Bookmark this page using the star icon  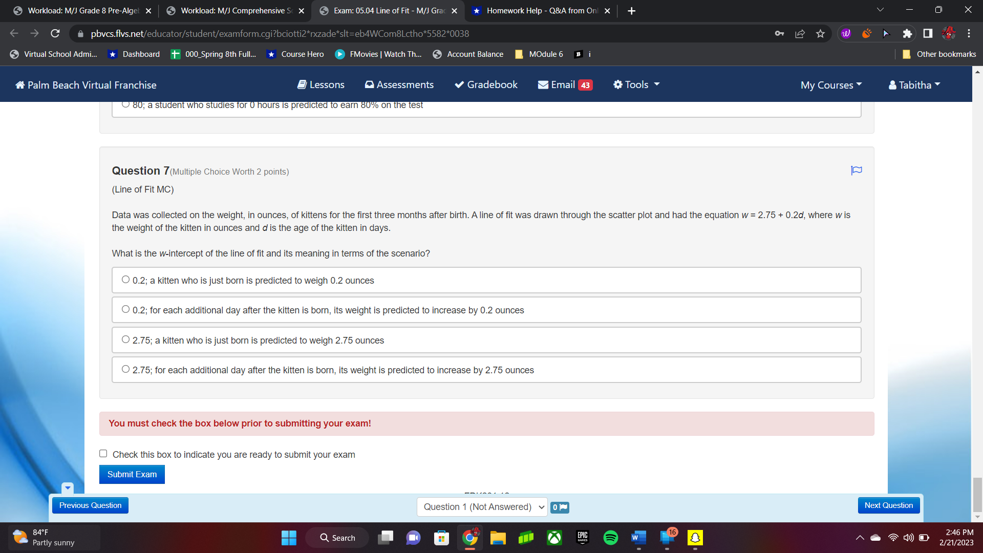(820, 33)
